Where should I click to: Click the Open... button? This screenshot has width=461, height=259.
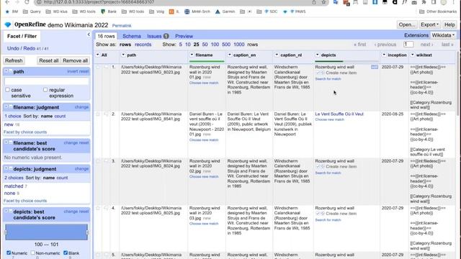tap(407, 24)
